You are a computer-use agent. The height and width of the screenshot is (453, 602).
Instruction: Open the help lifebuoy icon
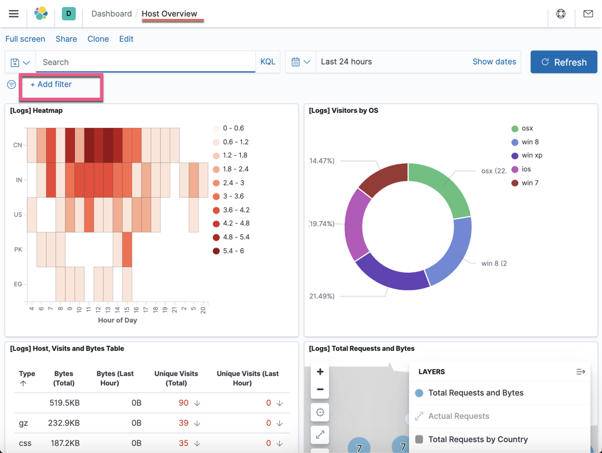pyautogui.click(x=560, y=14)
